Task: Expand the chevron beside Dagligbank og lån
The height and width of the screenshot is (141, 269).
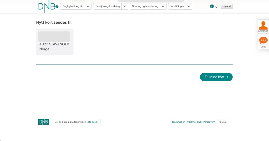Action: point(88,6)
